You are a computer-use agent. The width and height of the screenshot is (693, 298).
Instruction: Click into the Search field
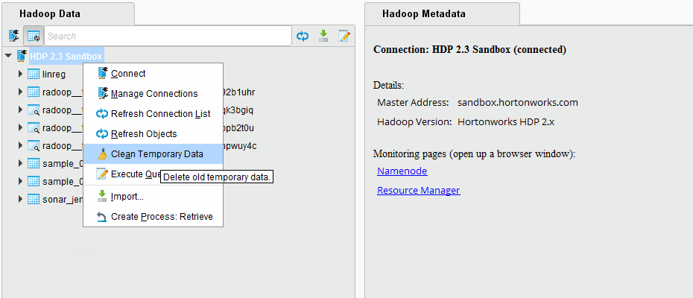168,36
